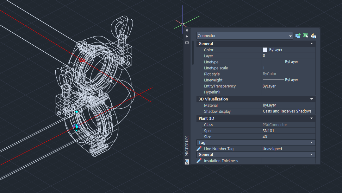The height and width of the screenshot is (193, 342).
Task: Click the ByLayer color swatch
Action: point(264,49)
